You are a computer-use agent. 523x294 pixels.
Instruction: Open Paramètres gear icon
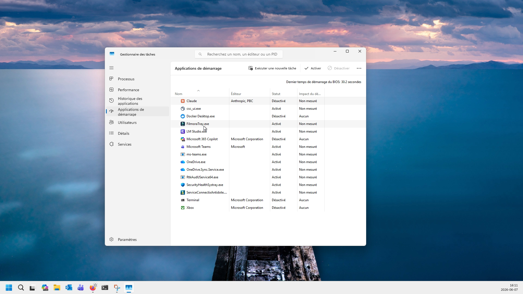pyautogui.click(x=111, y=239)
